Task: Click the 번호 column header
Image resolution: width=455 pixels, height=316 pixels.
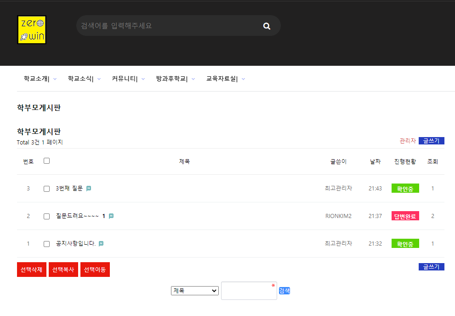Action: tap(28, 161)
